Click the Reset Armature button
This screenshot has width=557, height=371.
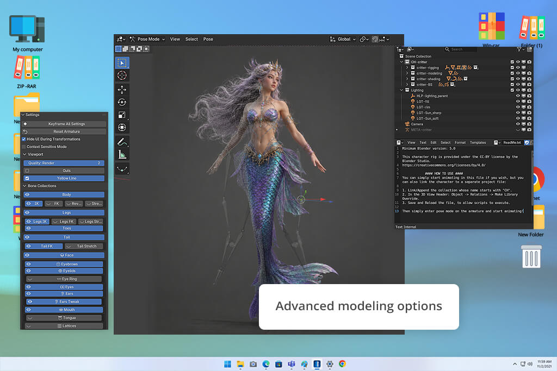click(x=64, y=131)
